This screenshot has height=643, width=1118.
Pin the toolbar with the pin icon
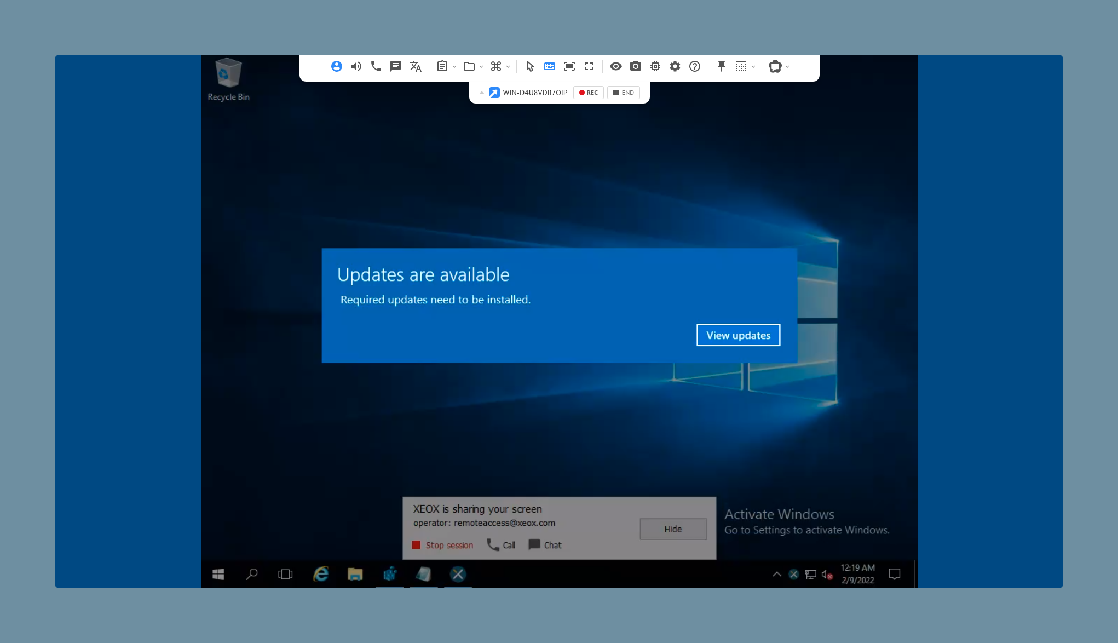click(722, 66)
